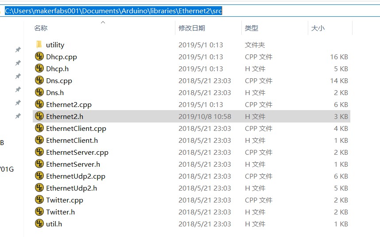Select the Ethernet2.h file name
Viewport: 380px width, 237px height.
point(65,117)
